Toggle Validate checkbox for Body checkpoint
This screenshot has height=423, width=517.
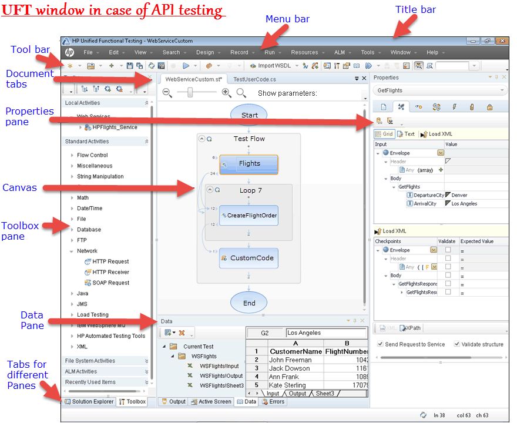tap(448, 275)
